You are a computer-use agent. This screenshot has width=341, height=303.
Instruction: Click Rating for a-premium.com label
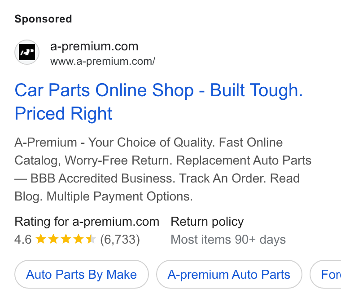pyautogui.click(x=87, y=222)
